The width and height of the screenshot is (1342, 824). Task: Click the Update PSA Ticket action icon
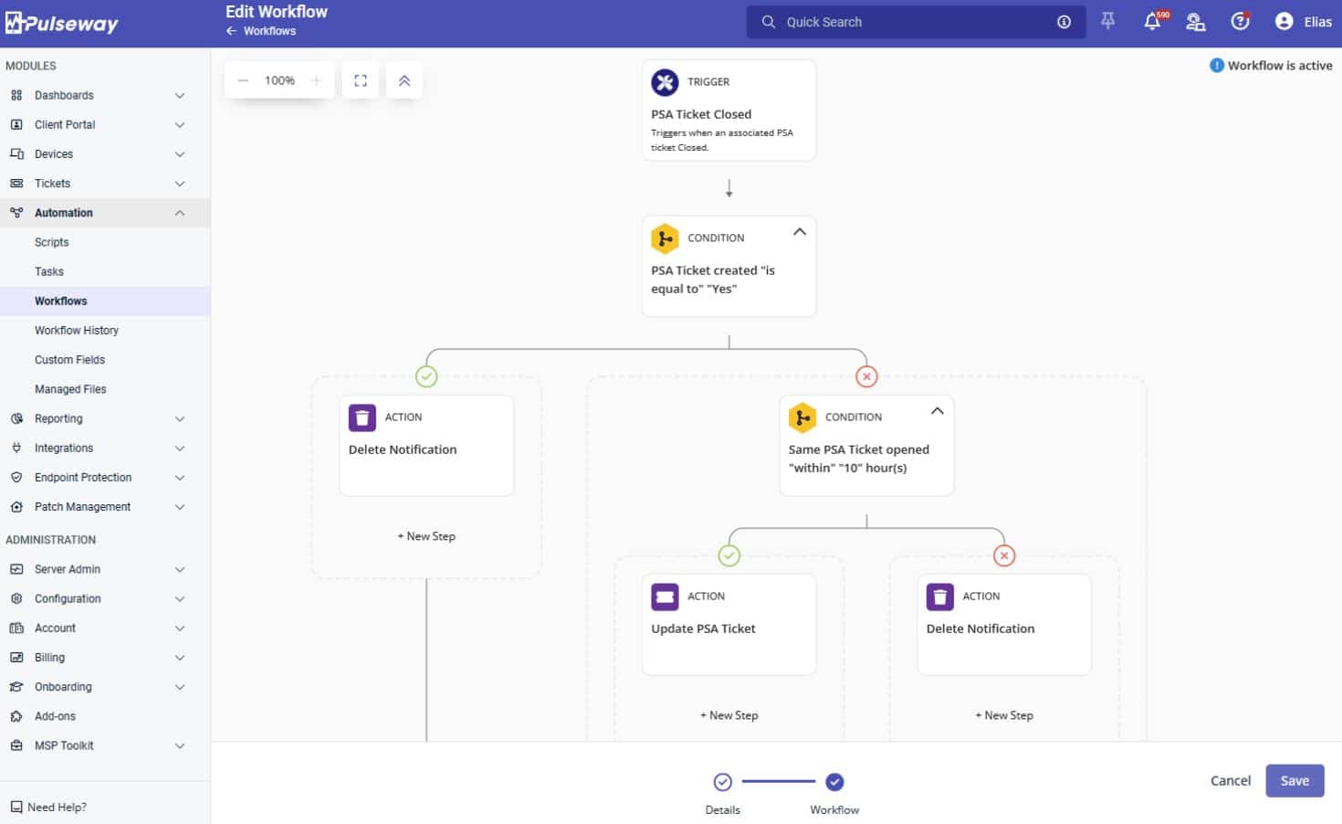(x=665, y=597)
